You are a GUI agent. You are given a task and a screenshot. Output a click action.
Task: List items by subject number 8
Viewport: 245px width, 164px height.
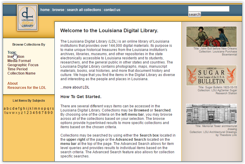click(46, 113)
